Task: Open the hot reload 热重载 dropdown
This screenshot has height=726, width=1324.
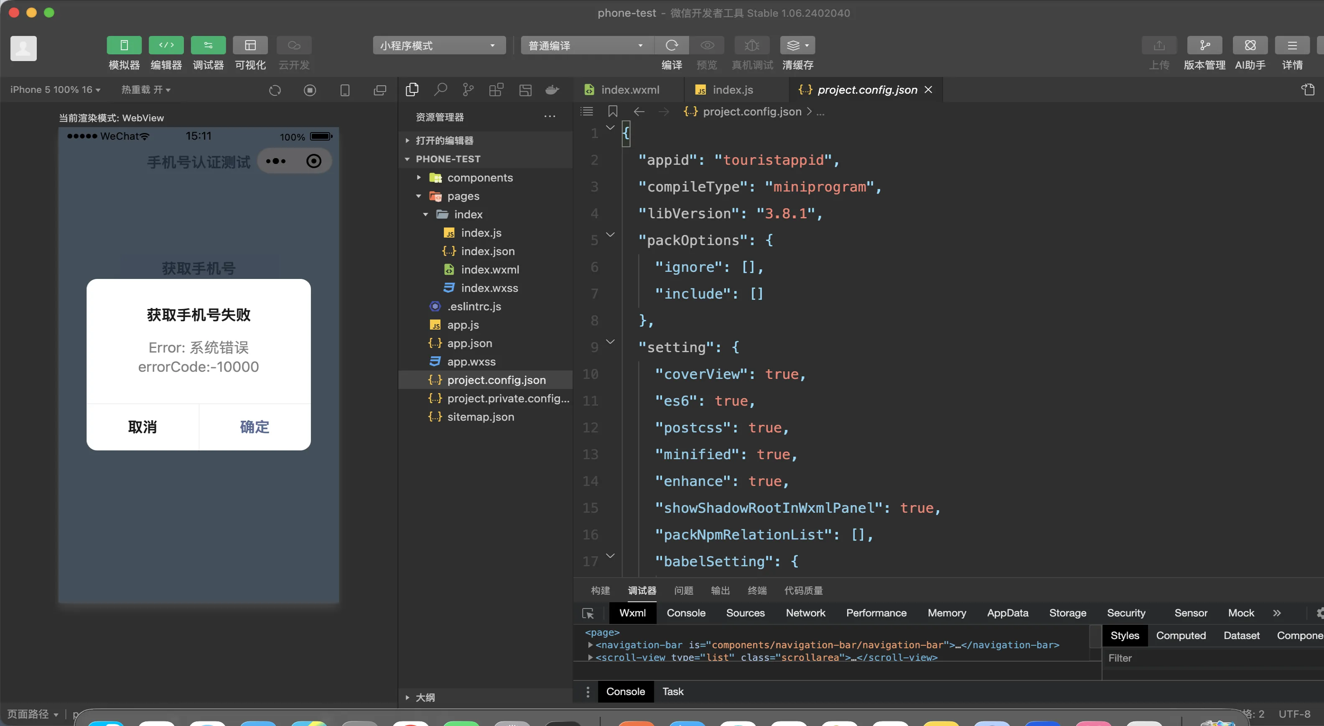Action: (145, 89)
